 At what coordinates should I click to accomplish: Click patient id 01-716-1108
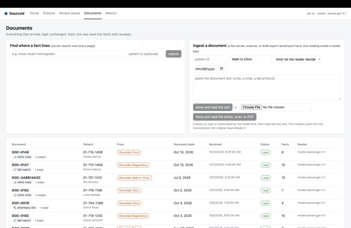coord(92,191)
